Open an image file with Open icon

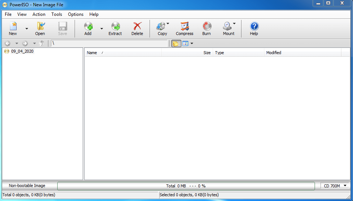click(x=40, y=28)
